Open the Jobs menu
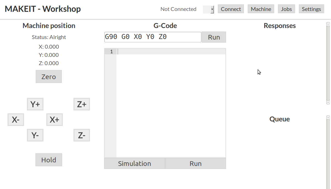 click(x=286, y=9)
